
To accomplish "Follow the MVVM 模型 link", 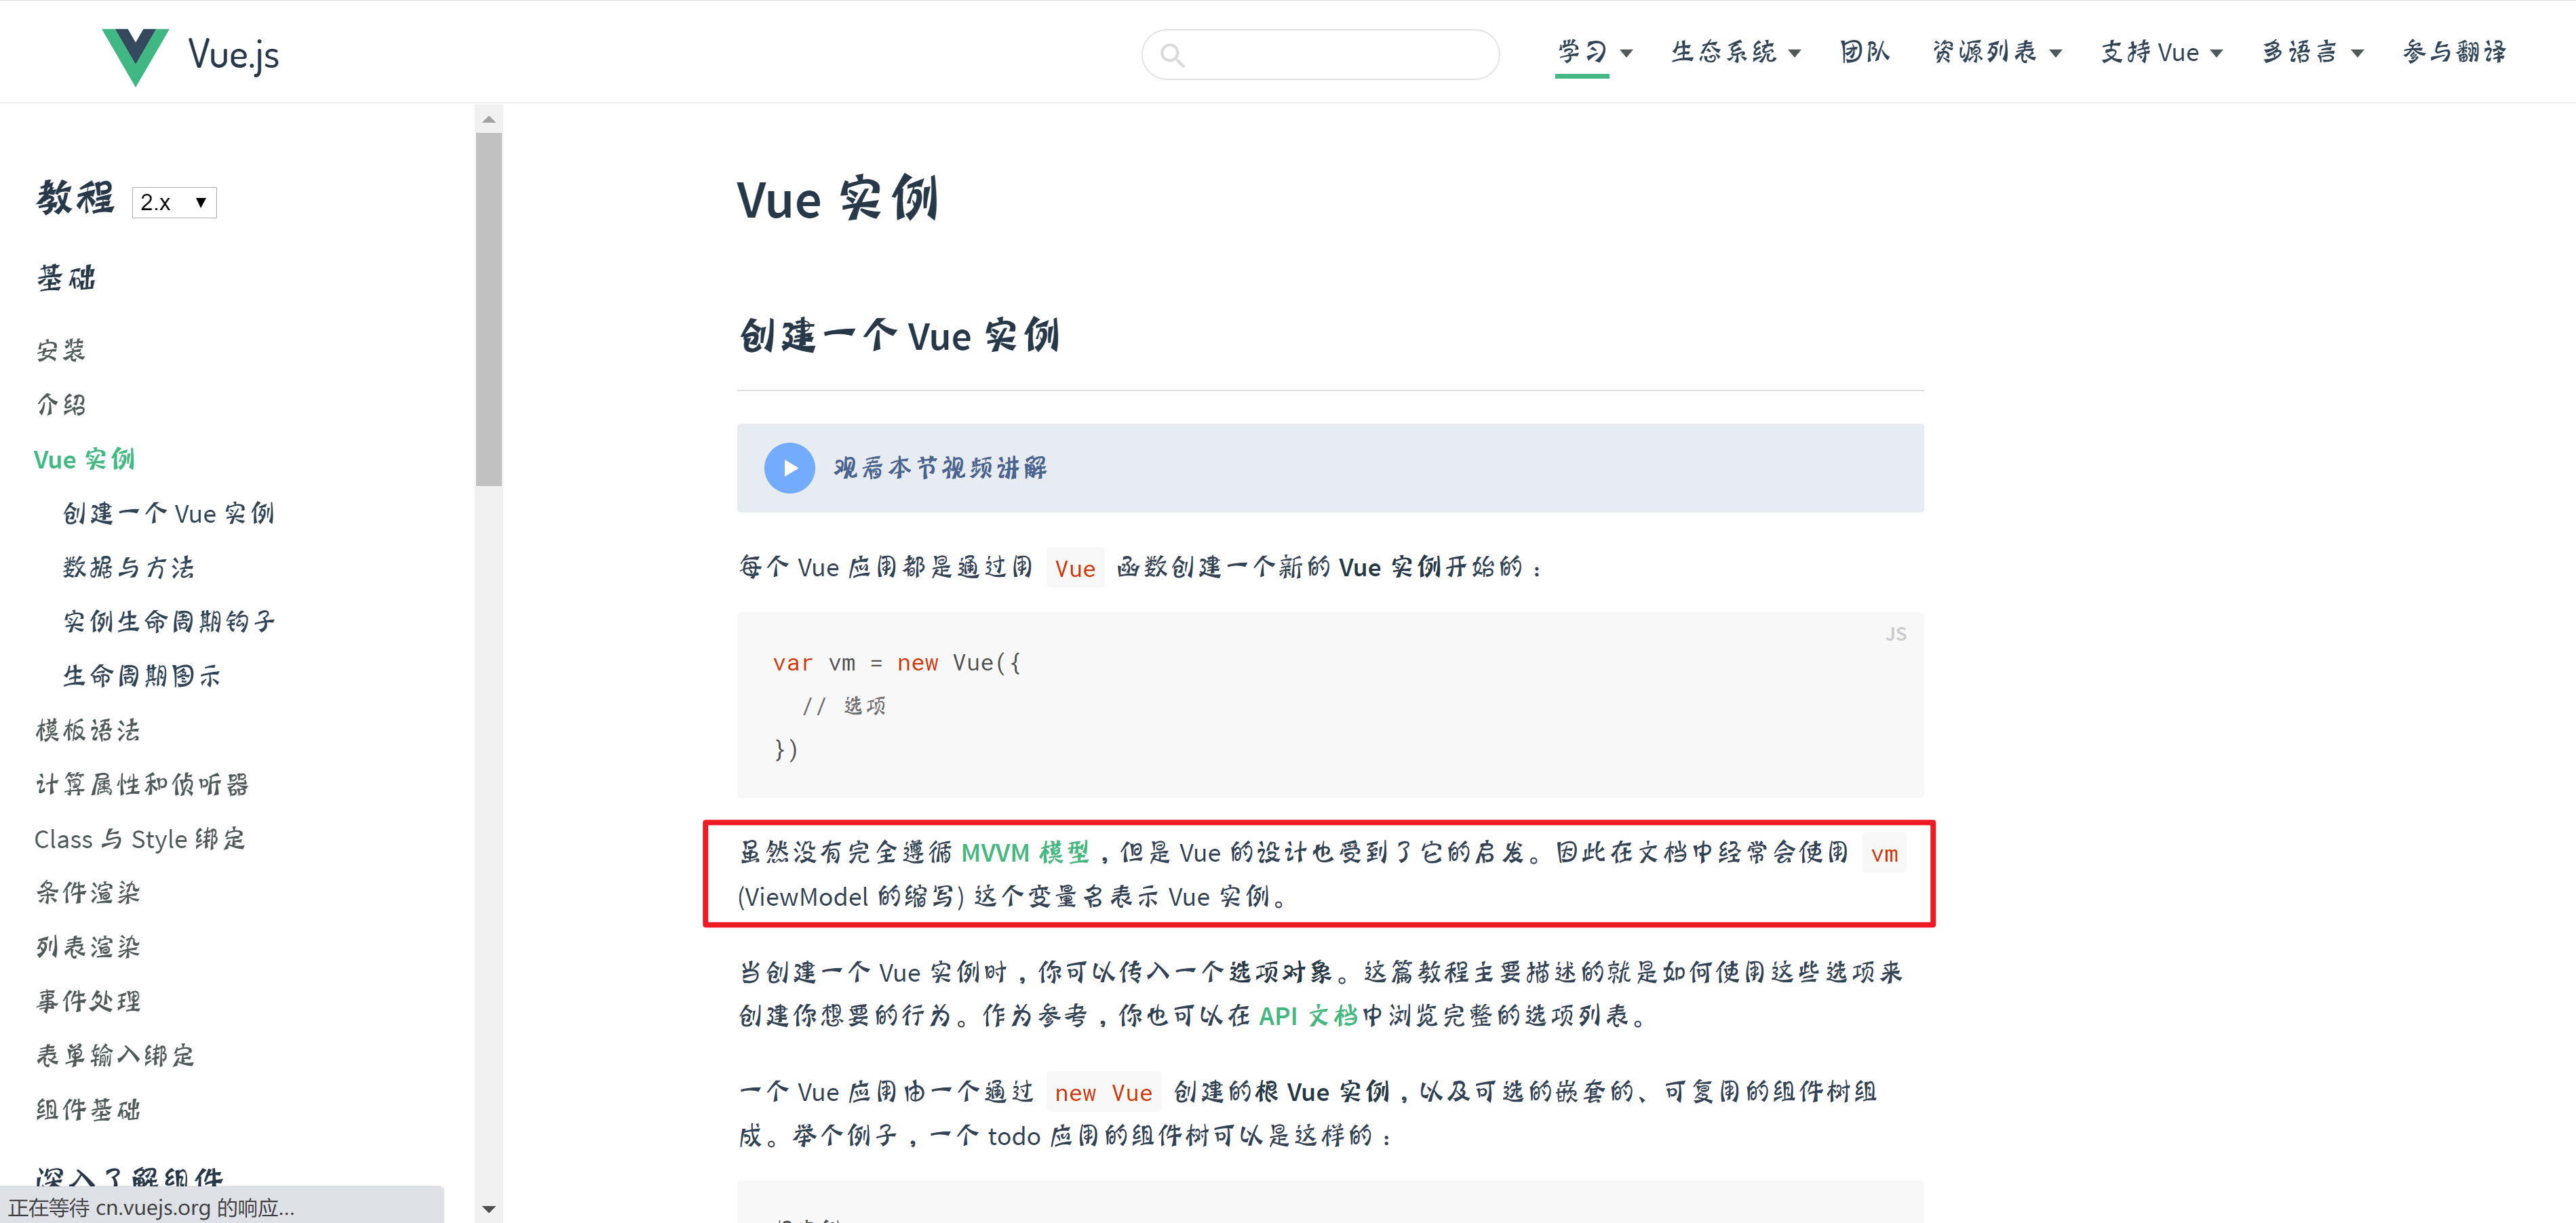I will tap(1025, 852).
